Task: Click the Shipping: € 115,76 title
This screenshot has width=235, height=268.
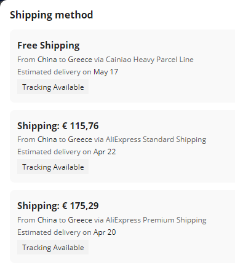Action: point(58,126)
